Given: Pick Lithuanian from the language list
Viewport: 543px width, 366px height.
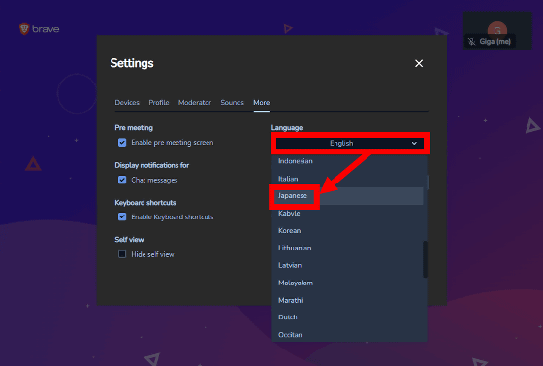Looking at the screenshot, I should (347, 248).
